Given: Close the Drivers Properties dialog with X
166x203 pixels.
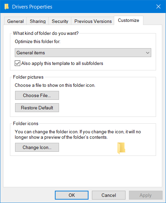Looking at the screenshot, I should (158, 6).
